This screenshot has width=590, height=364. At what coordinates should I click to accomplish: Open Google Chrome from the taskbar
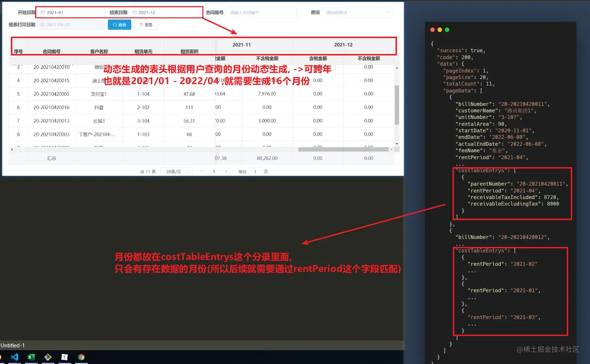(x=81, y=357)
